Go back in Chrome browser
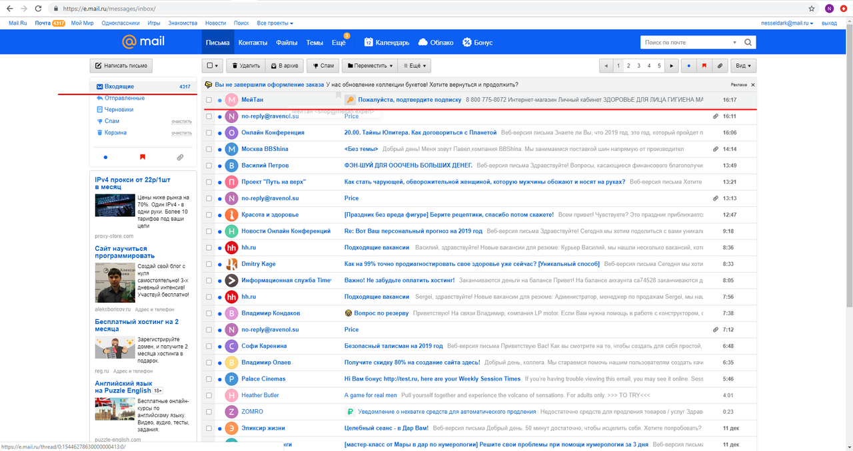Viewport: 853px width, 451px height. [9, 9]
